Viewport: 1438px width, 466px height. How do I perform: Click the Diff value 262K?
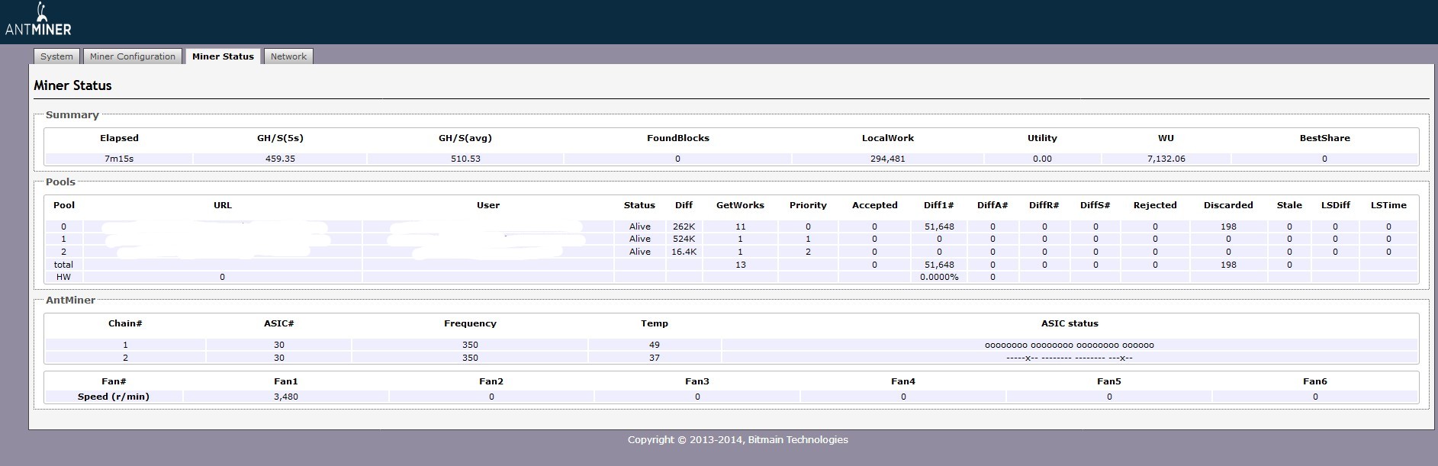point(684,227)
